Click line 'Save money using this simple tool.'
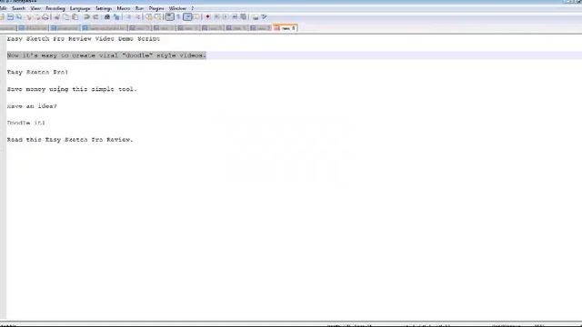Screen dimensions: 582x327 pos(72,89)
